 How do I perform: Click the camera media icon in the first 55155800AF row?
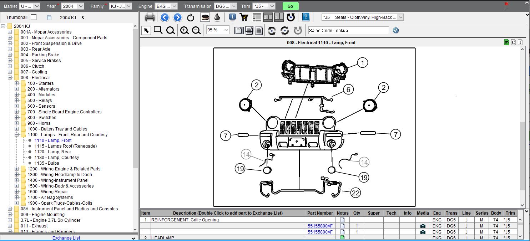(423, 226)
